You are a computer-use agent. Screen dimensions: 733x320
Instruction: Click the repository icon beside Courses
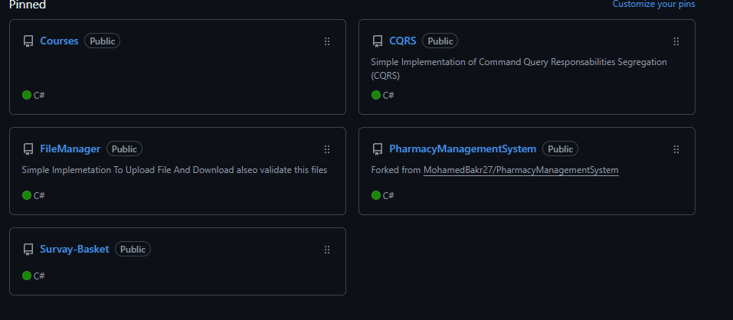pyautogui.click(x=28, y=41)
